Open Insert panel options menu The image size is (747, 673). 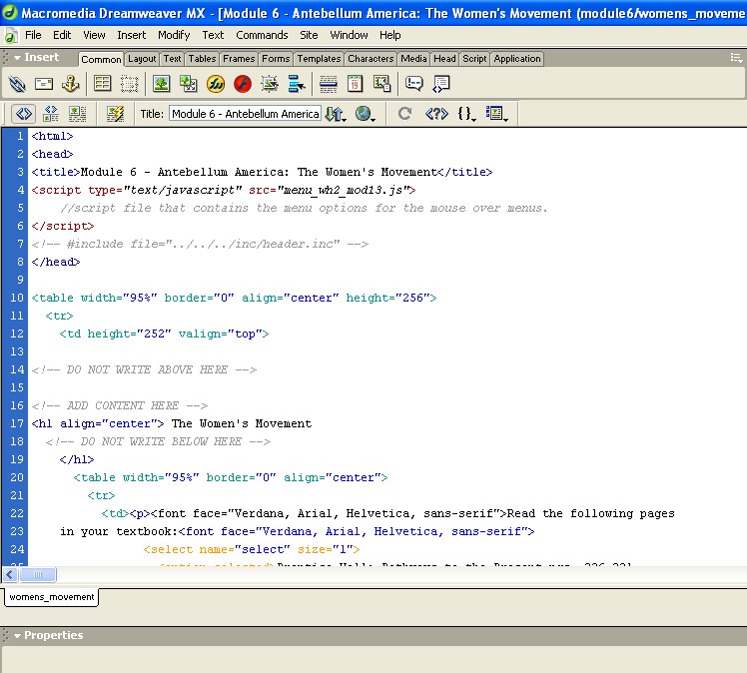pos(736,58)
